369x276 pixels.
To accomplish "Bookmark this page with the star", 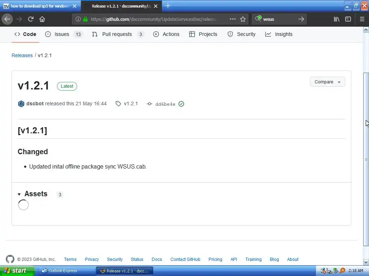I will [x=243, y=19].
